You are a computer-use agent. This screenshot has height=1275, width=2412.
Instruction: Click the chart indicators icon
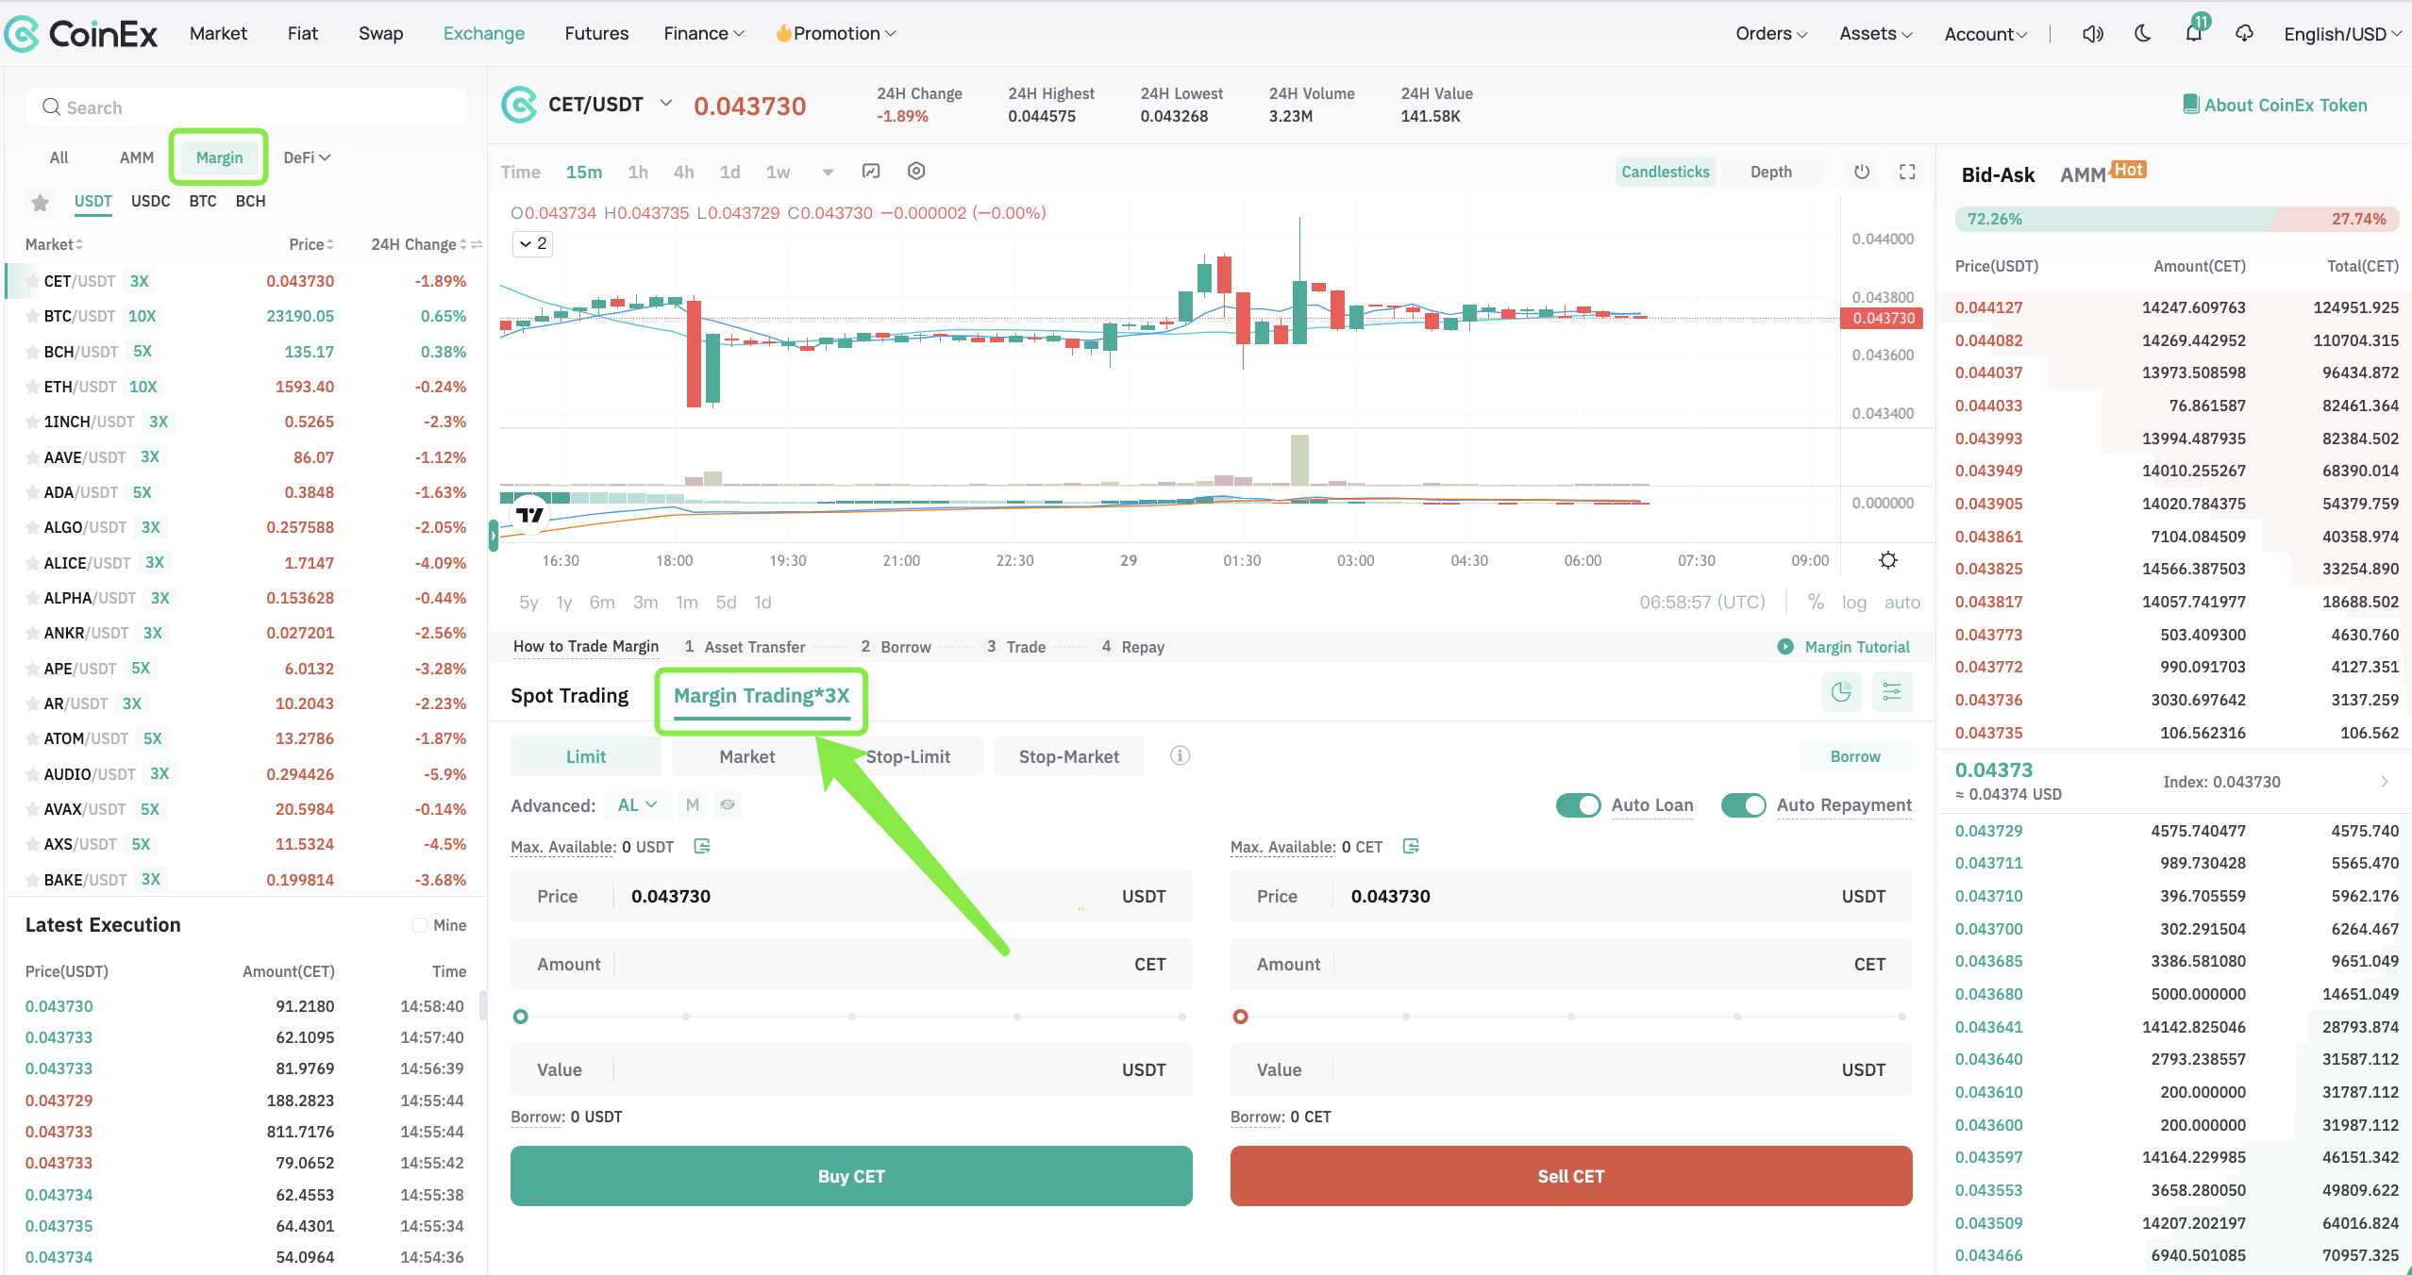(871, 172)
